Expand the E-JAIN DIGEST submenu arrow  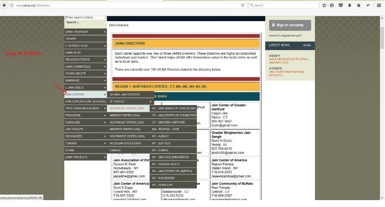tap(105, 87)
